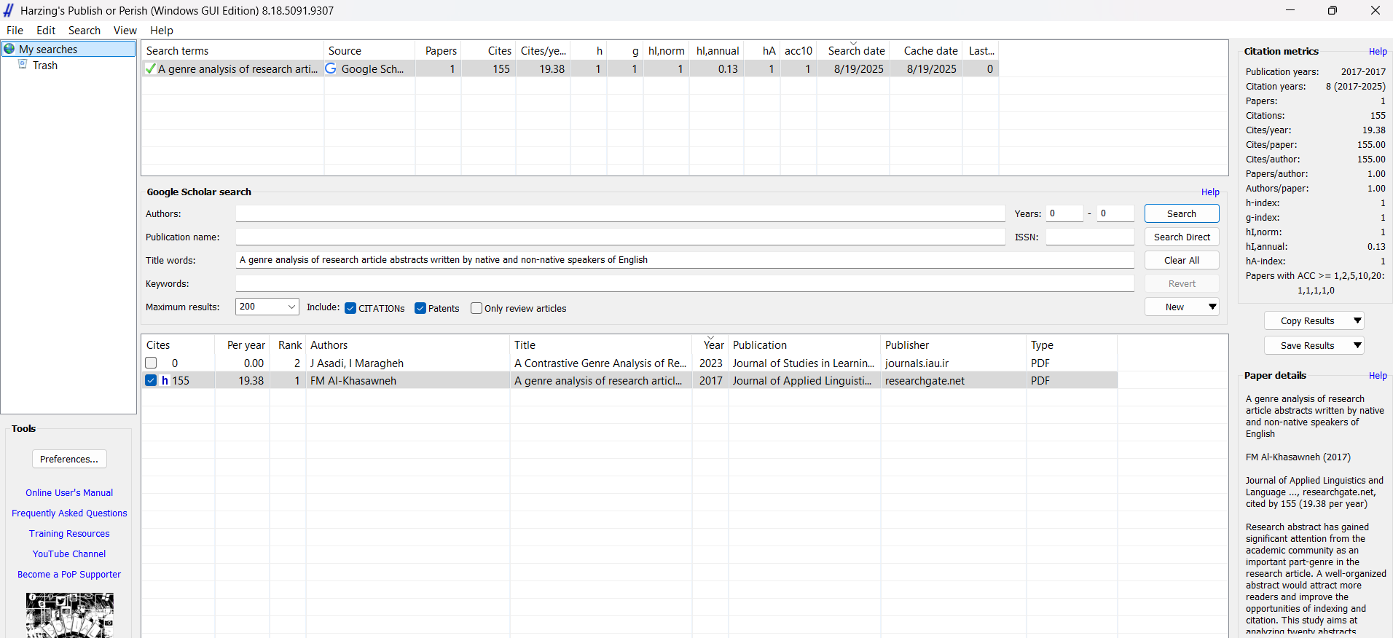Enable Only review articles checkbox
Image resolution: width=1393 pixels, height=638 pixels.
click(476, 308)
